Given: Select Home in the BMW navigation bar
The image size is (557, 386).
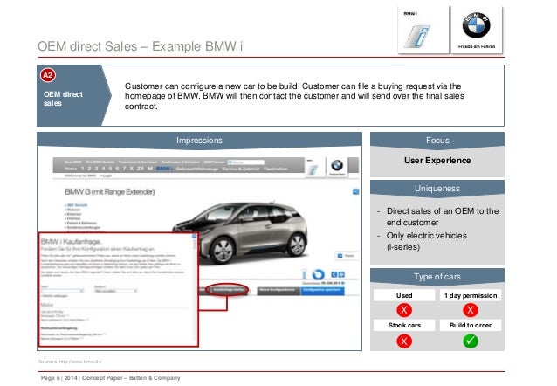Looking at the screenshot, I should pyautogui.click(x=71, y=169).
